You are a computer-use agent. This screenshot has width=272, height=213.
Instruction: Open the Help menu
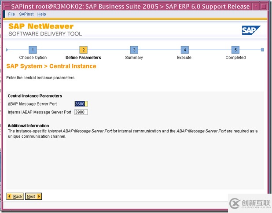(42, 14)
